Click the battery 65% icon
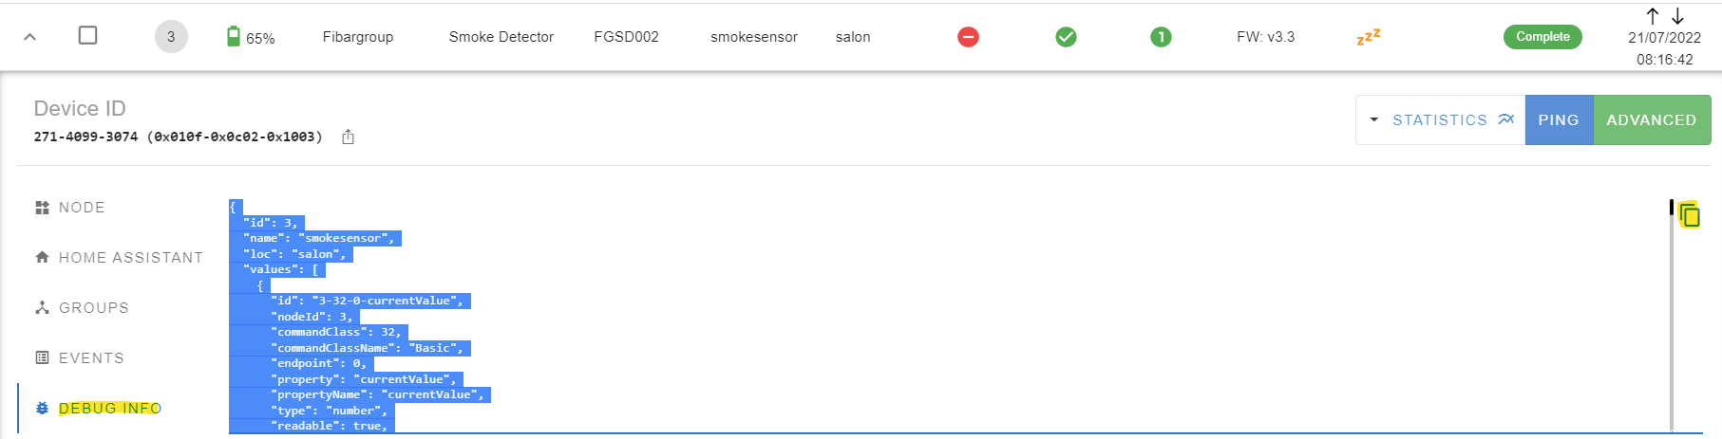Viewport: 1722px width, 439px height. tap(234, 36)
